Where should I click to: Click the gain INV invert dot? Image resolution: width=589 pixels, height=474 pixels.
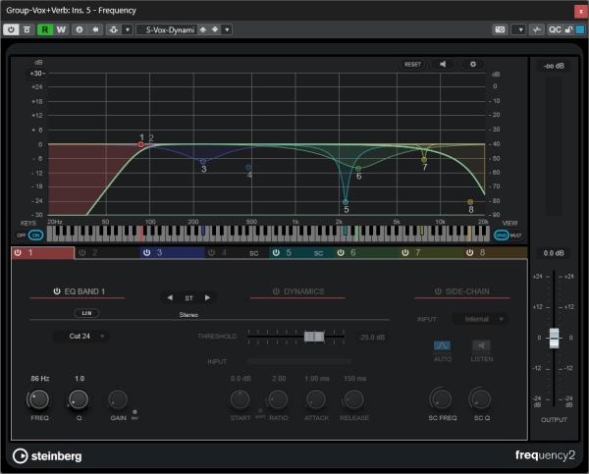(134, 412)
